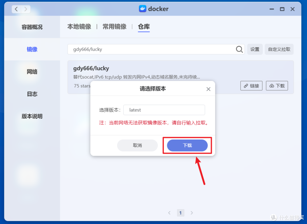Click 下载 on the gdy666/lucky result card
307x224 pixels.
(277, 86)
